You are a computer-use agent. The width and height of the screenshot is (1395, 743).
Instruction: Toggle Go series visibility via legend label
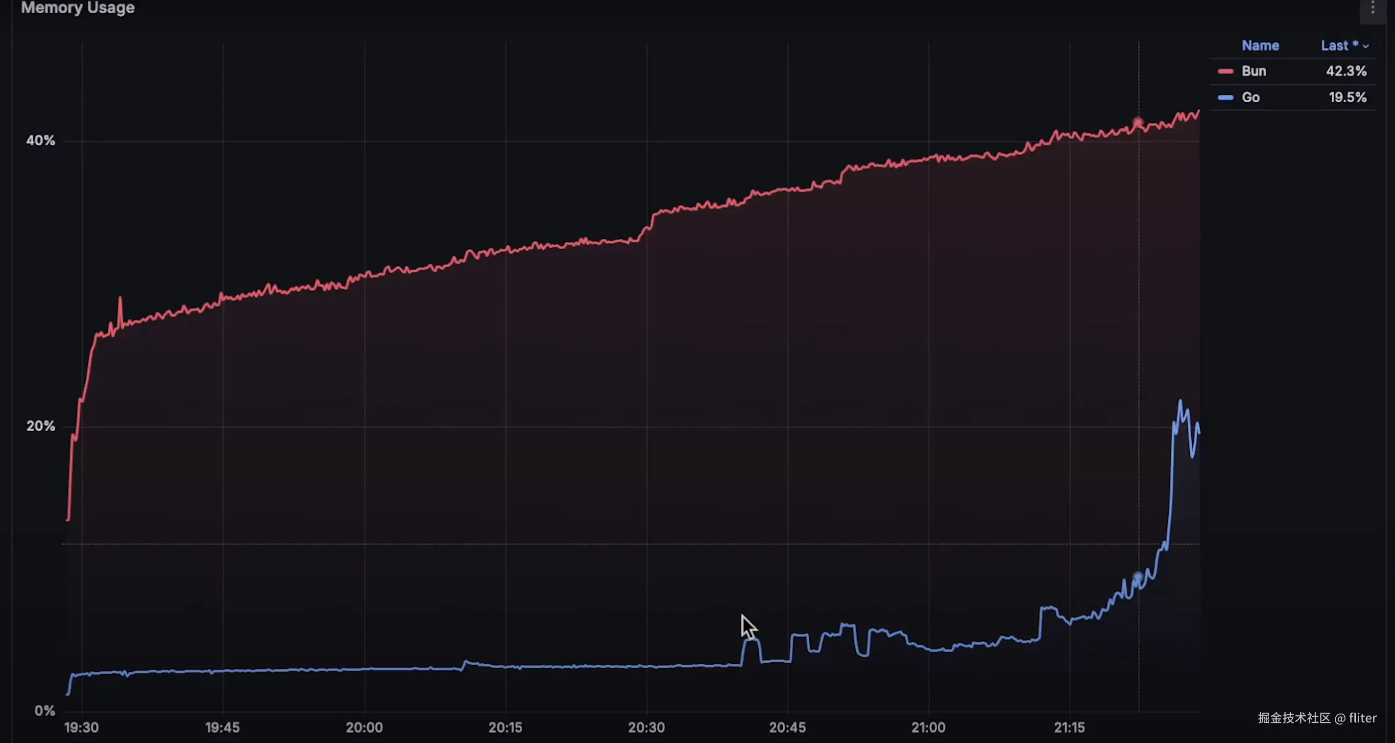pyautogui.click(x=1250, y=97)
